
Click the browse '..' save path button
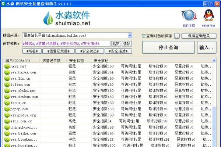(x=177, y=36)
